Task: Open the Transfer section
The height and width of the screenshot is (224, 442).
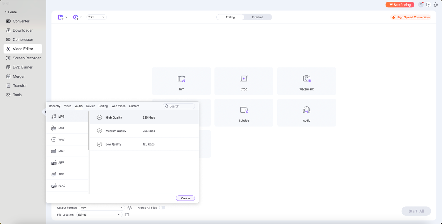Action: tap(23, 86)
